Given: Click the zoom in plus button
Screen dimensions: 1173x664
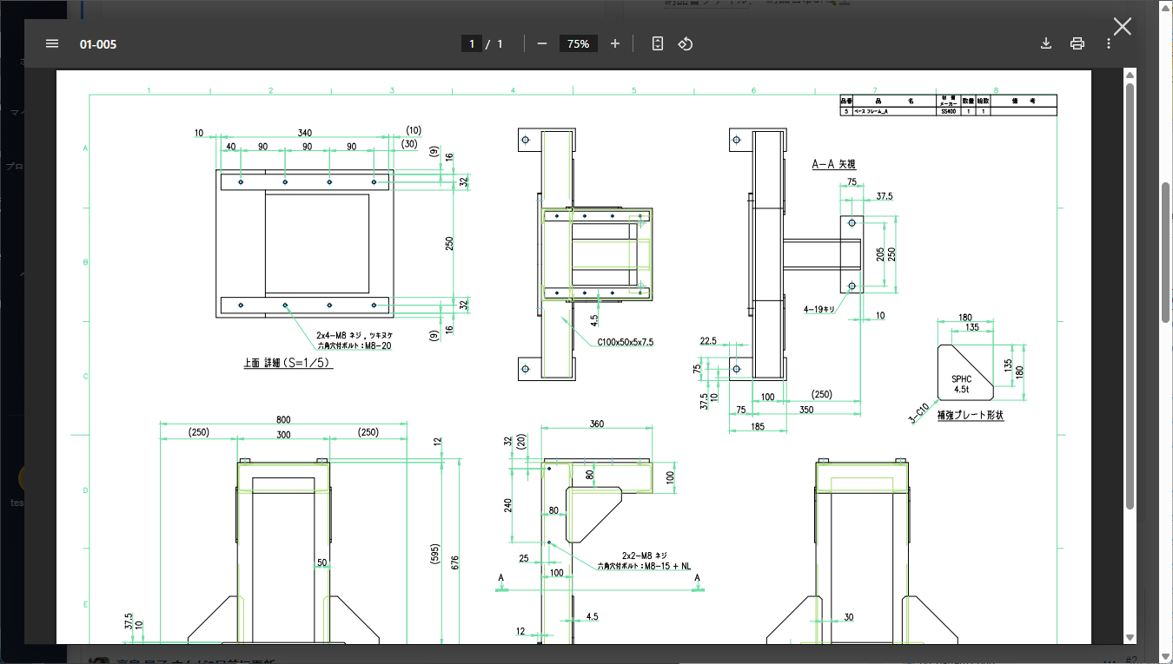Looking at the screenshot, I should click(615, 43).
